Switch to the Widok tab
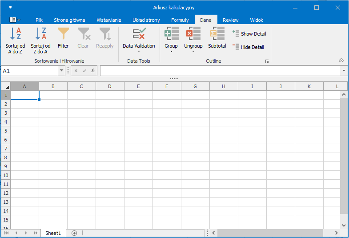Image resolution: width=349 pixels, height=238 pixels. pos(257,20)
